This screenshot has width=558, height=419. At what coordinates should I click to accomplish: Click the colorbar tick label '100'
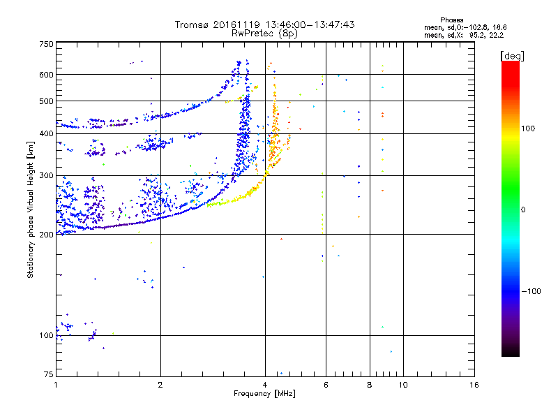pos(528,128)
